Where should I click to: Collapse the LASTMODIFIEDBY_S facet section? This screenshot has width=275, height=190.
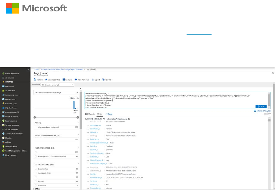tap(78, 164)
